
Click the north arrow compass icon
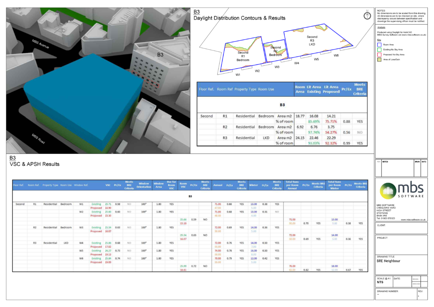click(367, 15)
